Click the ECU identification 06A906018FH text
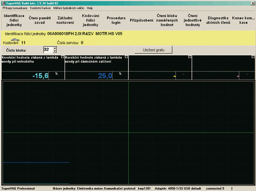The height and width of the screenshot is (191, 256). click(85, 34)
